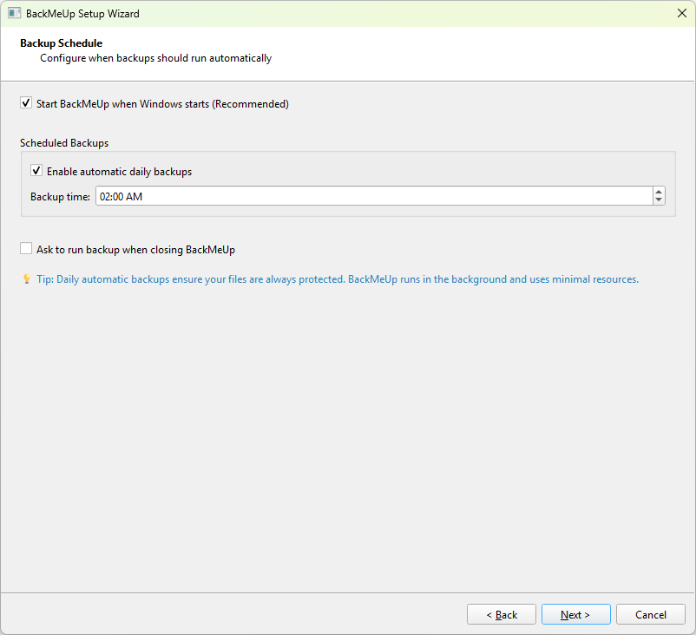Viewport: 696px width, 635px height.
Task: Click the subtitle about configuring automatic backups
Action: tap(155, 57)
